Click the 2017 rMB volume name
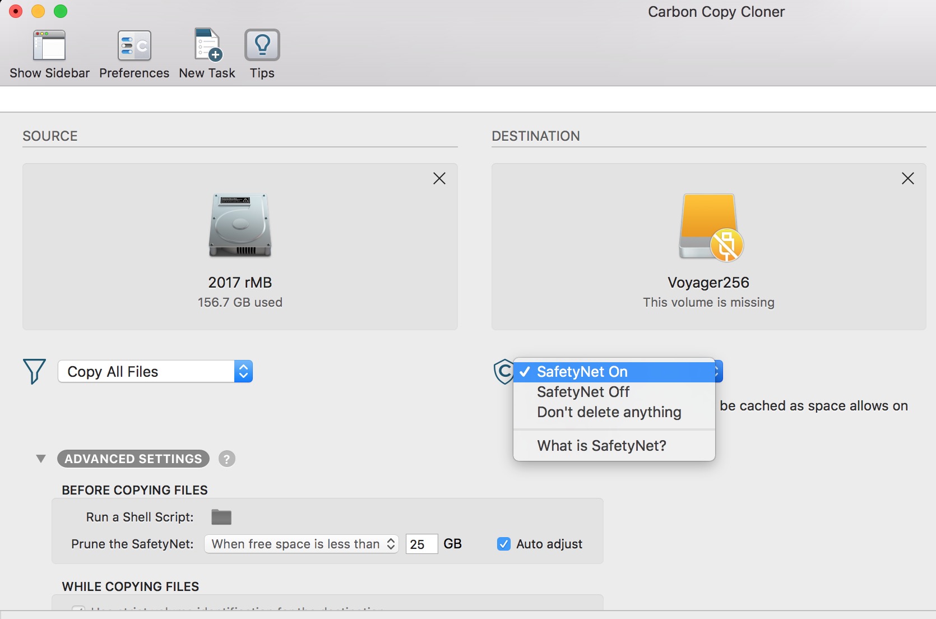The height and width of the screenshot is (619, 936). pyautogui.click(x=240, y=283)
